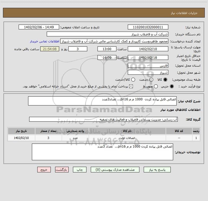Click the کد کالا column header
208x201 pixels.
click(x=179, y=131)
